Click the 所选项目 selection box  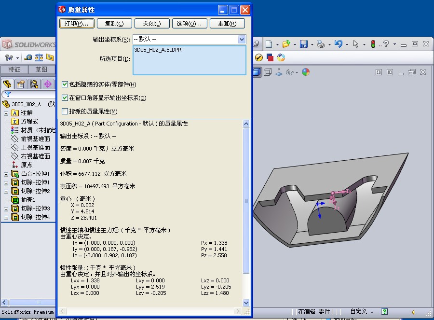189,60
